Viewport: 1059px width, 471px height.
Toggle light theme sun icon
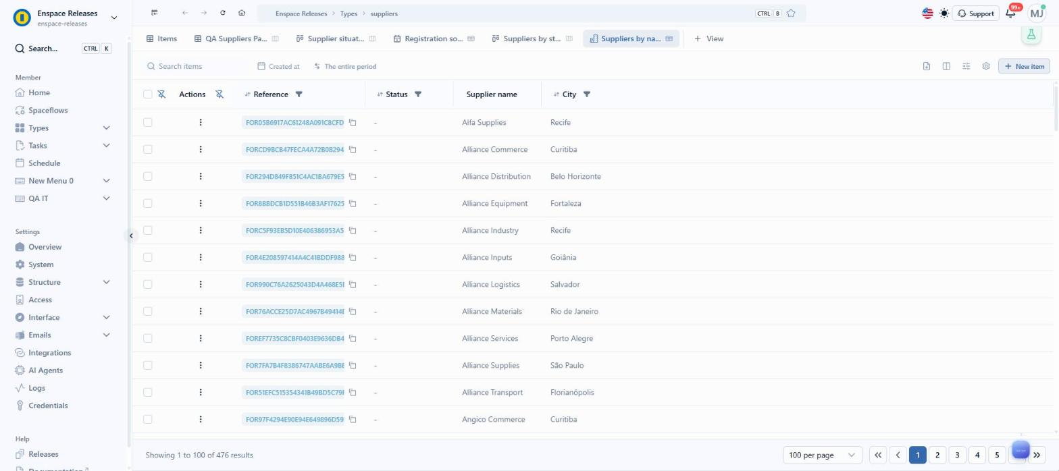coord(944,13)
